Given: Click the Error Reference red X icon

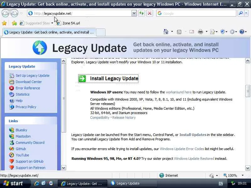Looking at the screenshot, I should point(11,88).
